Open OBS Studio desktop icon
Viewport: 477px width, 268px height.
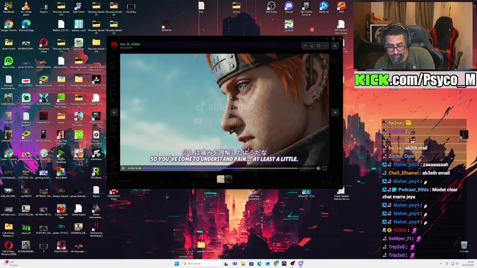click(271, 8)
